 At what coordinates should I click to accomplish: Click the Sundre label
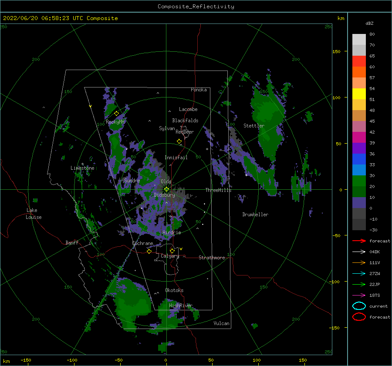132,180
